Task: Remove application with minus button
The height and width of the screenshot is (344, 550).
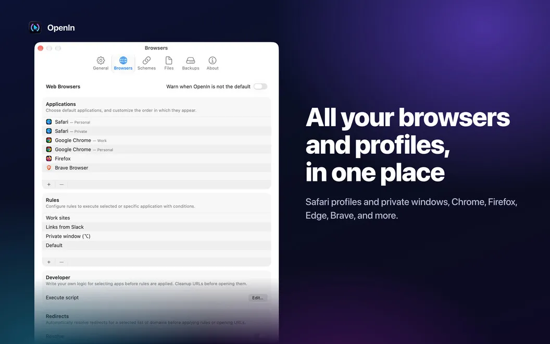Action: click(61, 185)
